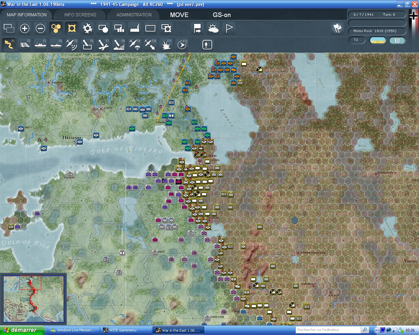Toggle the hex grid display

[56, 28]
